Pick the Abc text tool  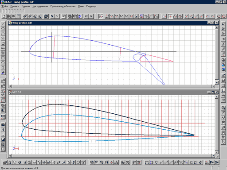point(3,48)
